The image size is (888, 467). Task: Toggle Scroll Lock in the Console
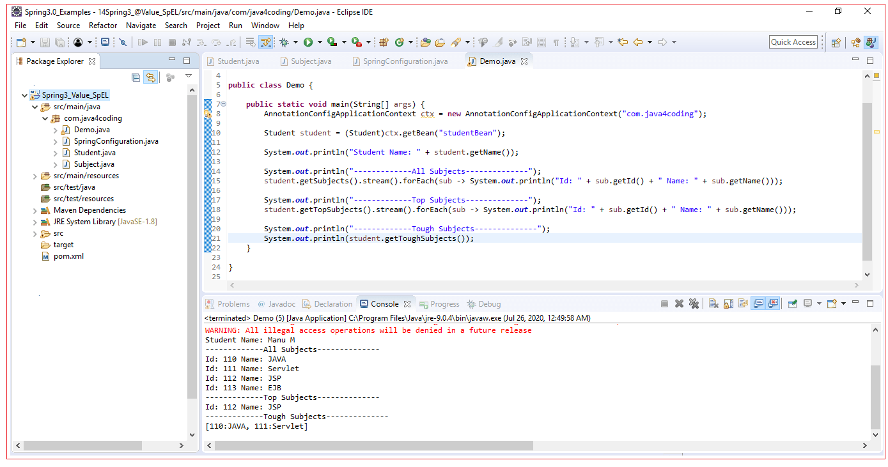(x=728, y=303)
